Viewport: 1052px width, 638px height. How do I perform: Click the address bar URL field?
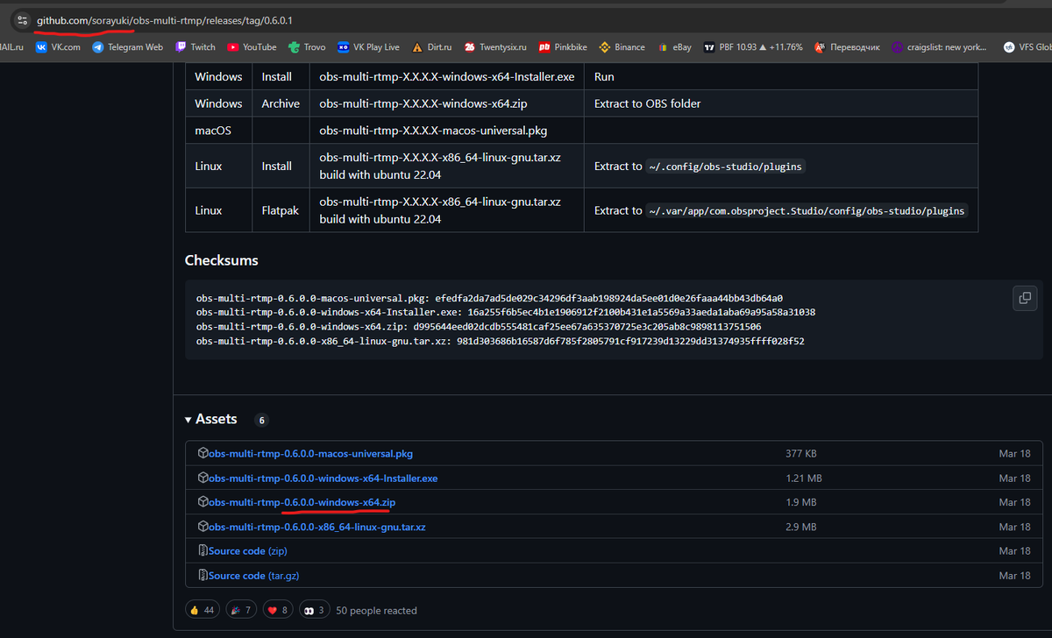click(x=526, y=19)
